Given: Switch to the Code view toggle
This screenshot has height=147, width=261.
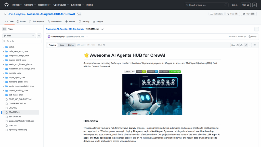Looking at the screenshot, I should coord(62,45).
